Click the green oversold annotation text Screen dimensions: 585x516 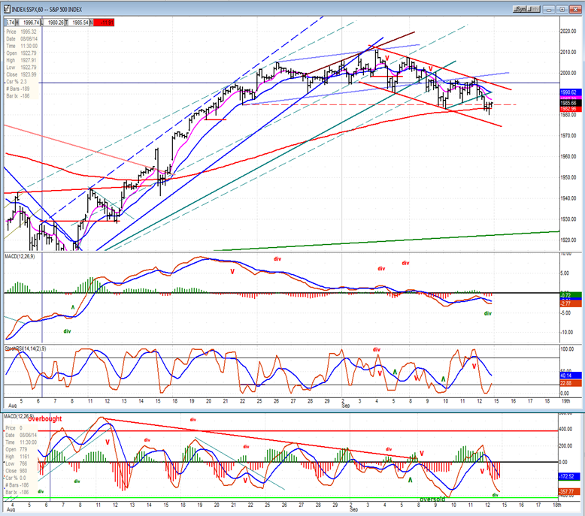[x=432, y=499]
